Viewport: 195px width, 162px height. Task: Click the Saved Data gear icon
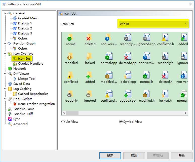click(x=10, y=84)
